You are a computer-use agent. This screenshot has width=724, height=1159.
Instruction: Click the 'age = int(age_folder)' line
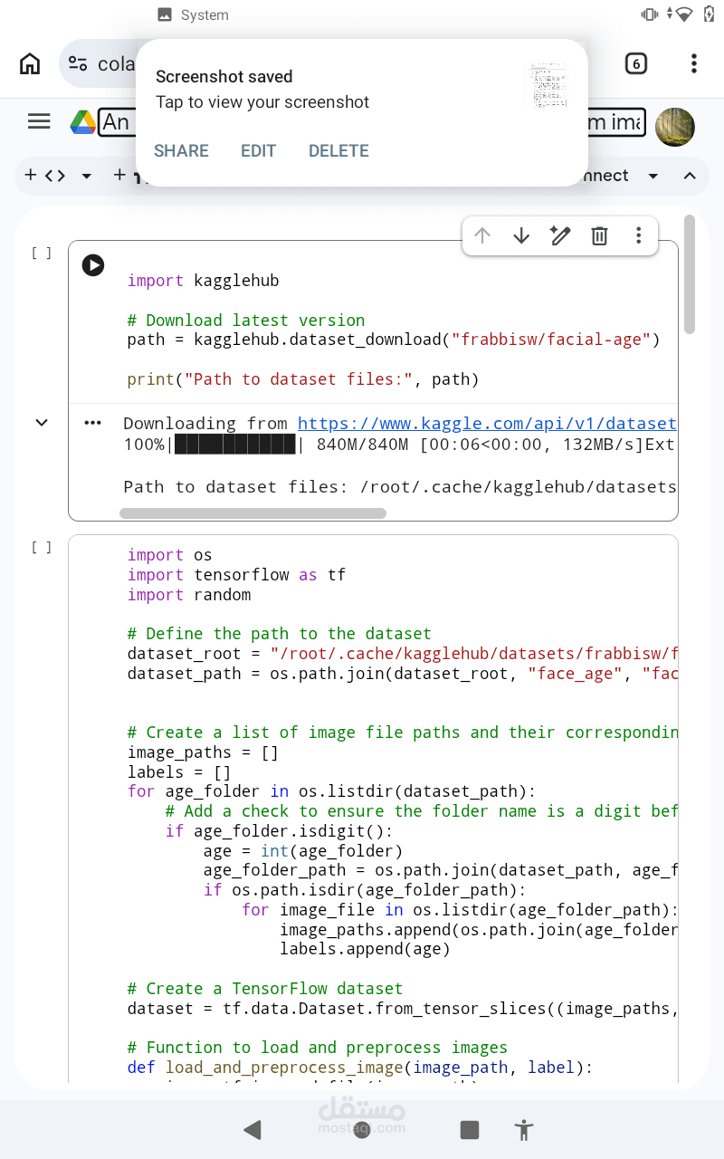tap(303, 851)
